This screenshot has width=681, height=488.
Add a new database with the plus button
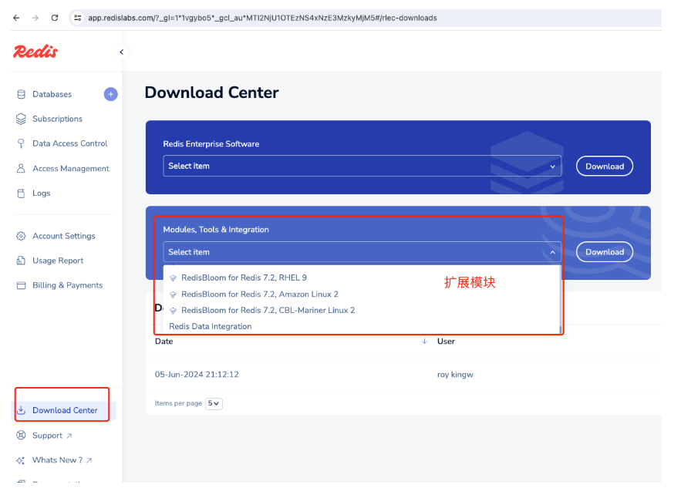click(111, 94)
